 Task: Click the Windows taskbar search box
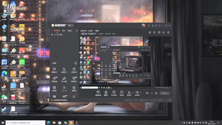click(25, 122)
